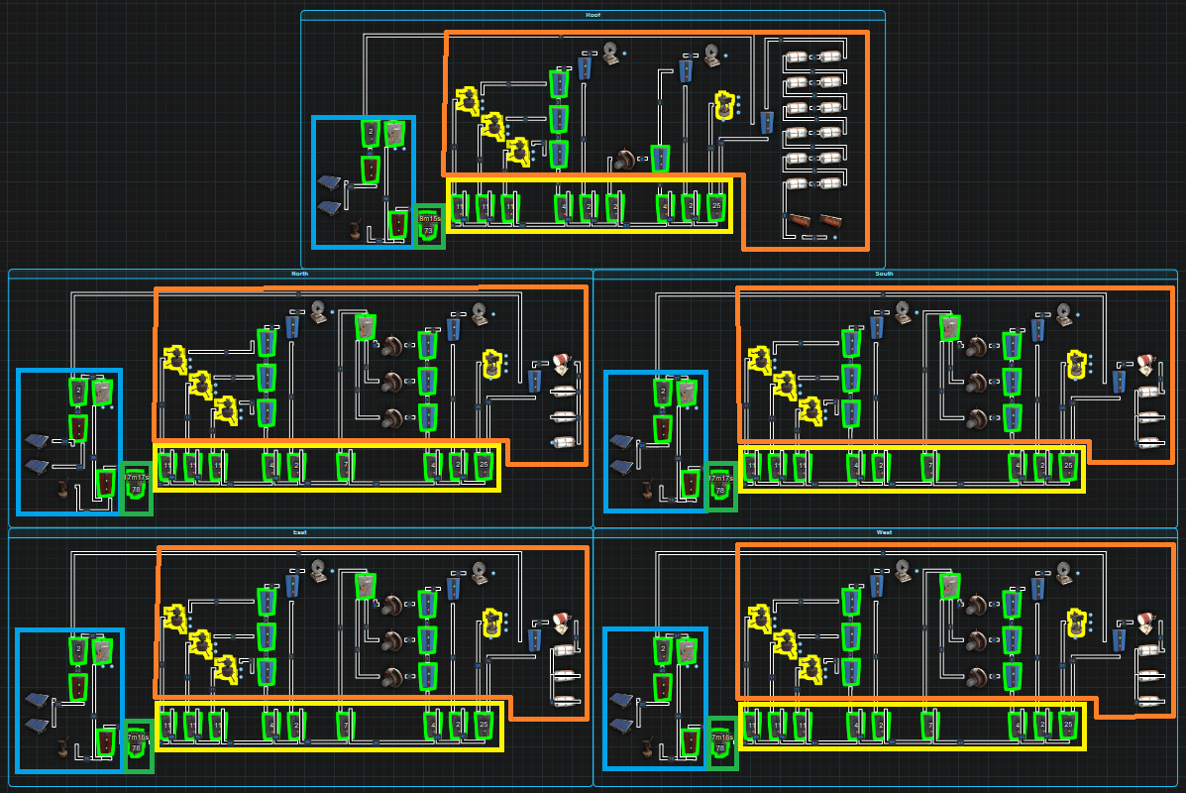Select the topmost auto turret in Roof

pos(467,99)
